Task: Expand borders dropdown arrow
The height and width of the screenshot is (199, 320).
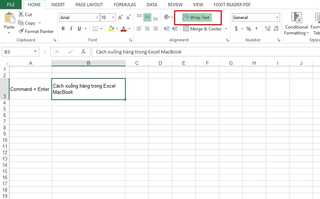Action: coord(101,29)
